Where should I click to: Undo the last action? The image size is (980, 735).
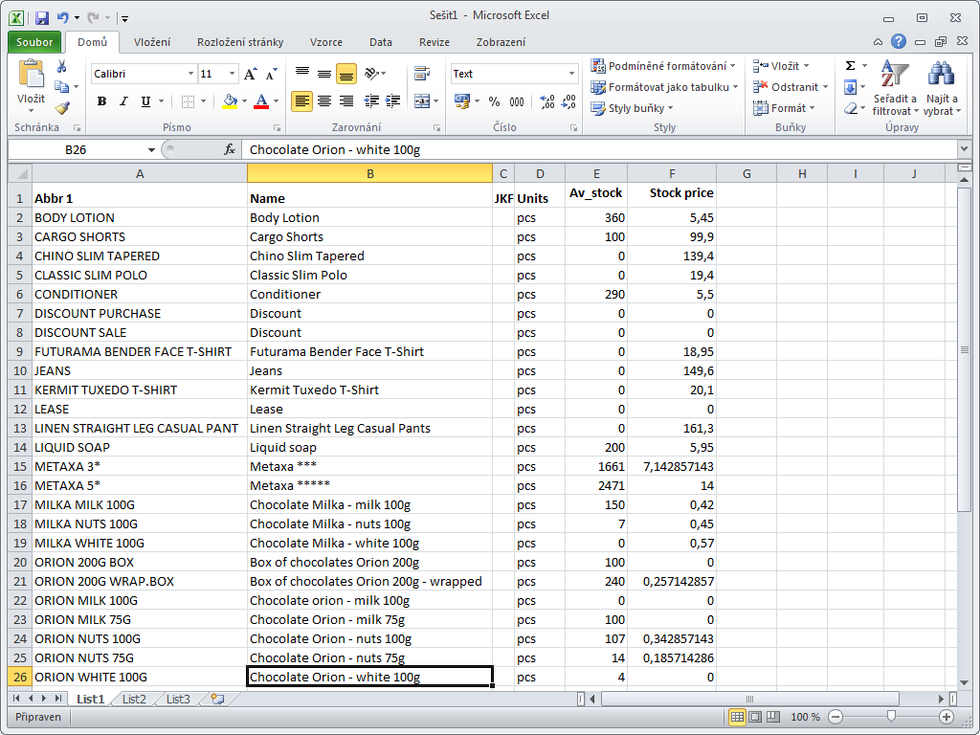point(62,17)
